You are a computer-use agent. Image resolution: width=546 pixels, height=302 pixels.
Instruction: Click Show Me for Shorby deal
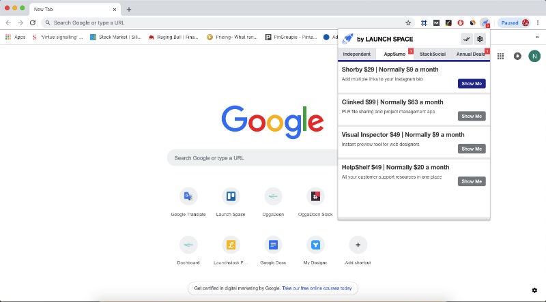tap(472, 83)
